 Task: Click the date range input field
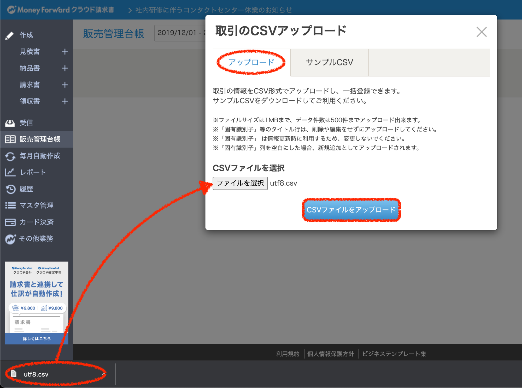click(180, 33)
